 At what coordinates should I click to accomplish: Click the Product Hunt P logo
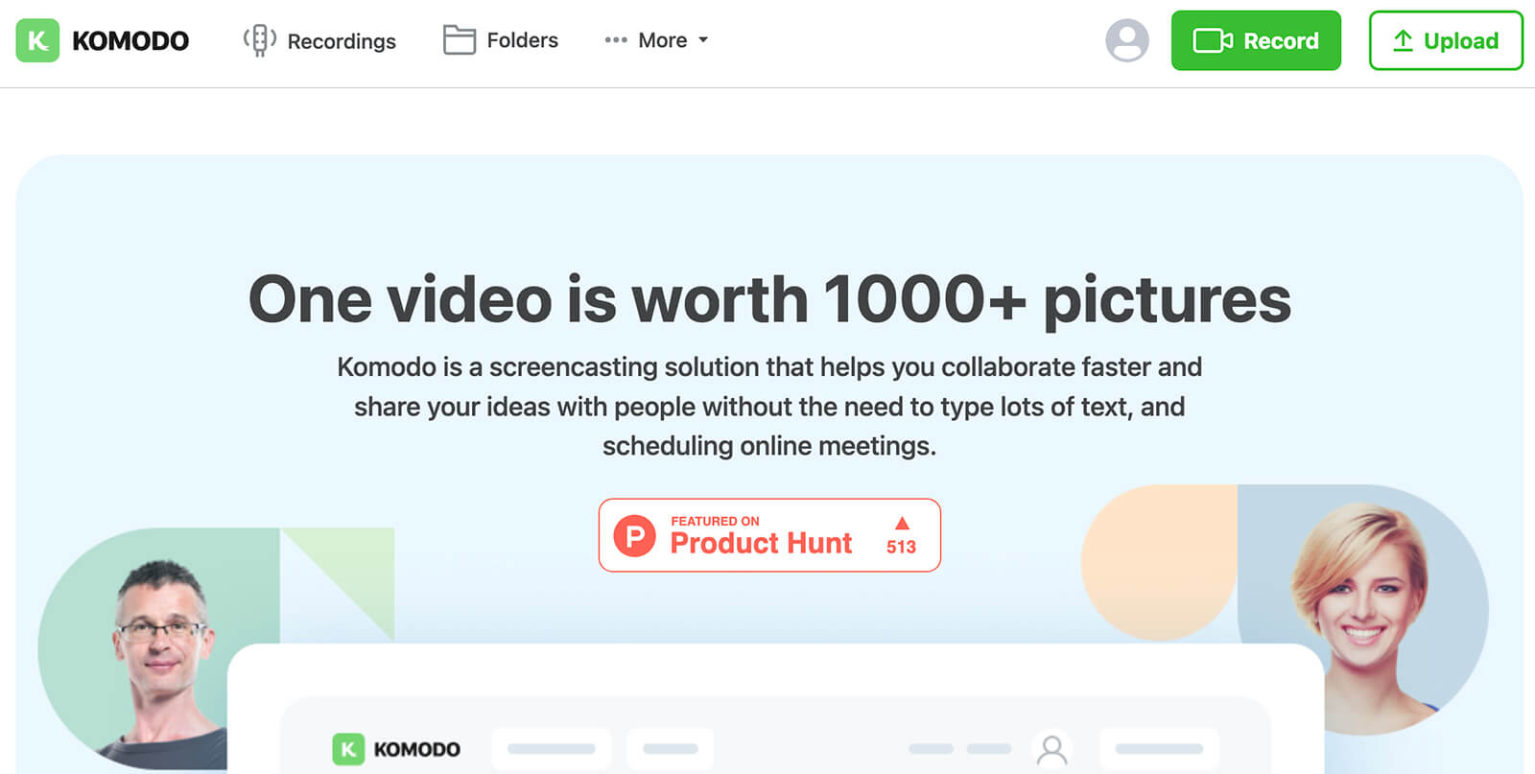pos(635,535)
